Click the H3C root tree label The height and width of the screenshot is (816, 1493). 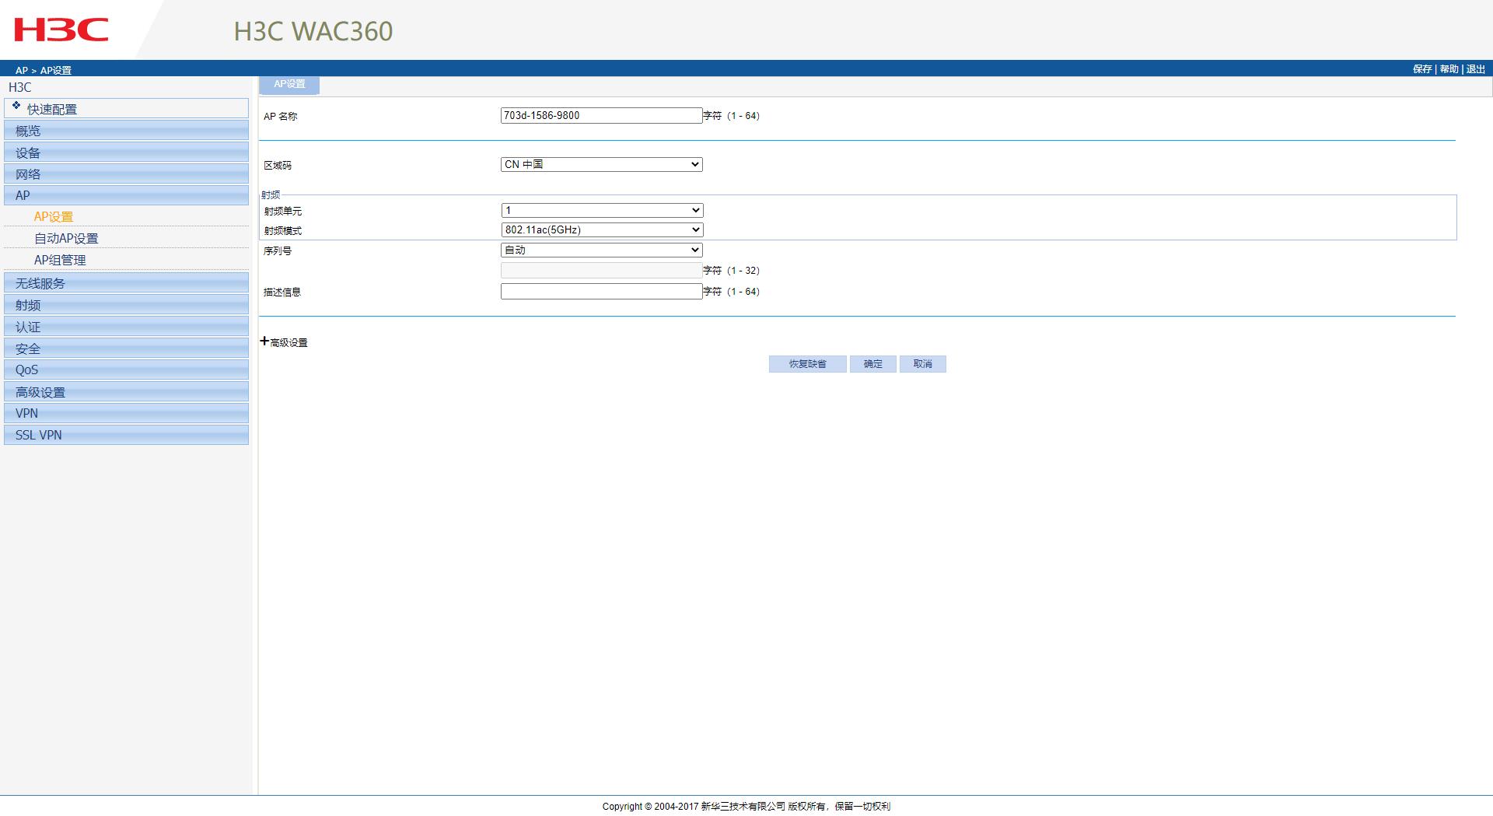click(20, 87)
